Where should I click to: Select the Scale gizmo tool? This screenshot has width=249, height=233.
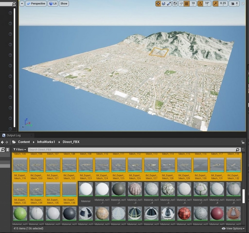[x=169, y=3]
